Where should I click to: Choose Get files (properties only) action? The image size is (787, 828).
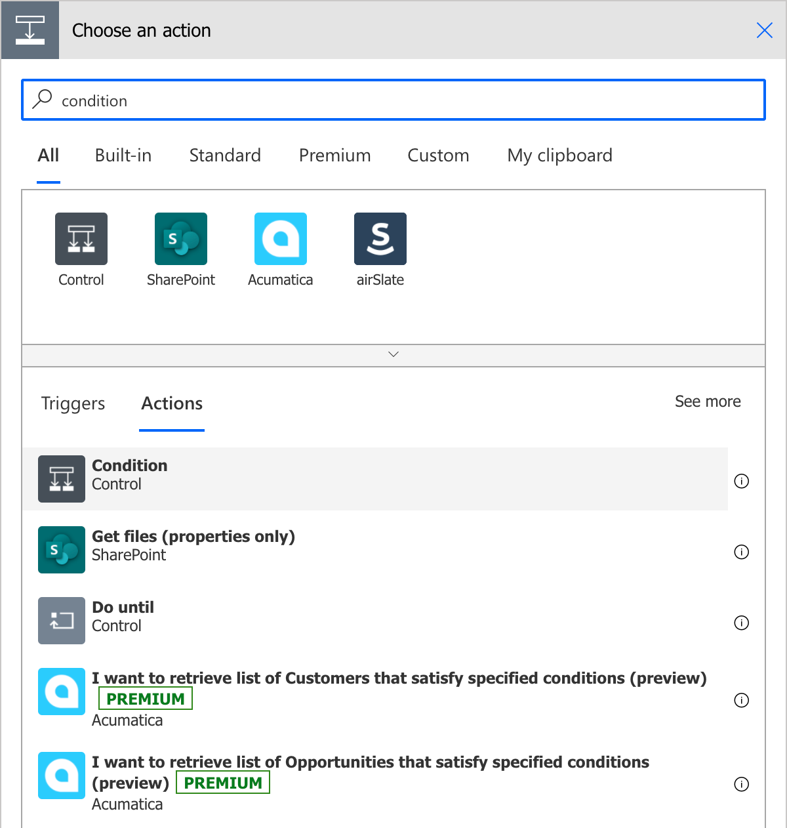[375, 550]
